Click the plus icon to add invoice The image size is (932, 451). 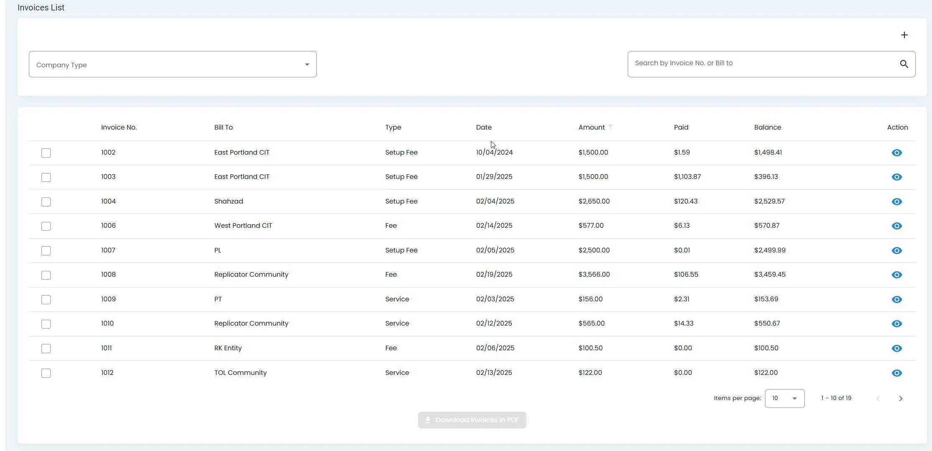tap(904, 35)
